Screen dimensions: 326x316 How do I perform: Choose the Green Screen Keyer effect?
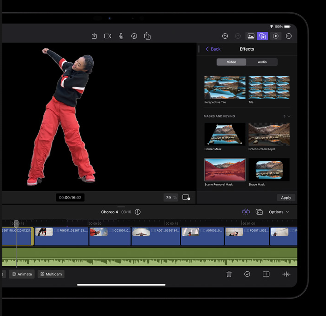click(269, 134)
